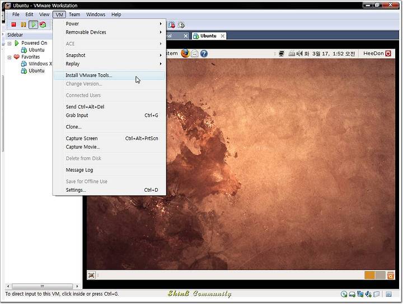
Task: Click the blue Help icon in Ubuntu panel
Action: point(204,54)
